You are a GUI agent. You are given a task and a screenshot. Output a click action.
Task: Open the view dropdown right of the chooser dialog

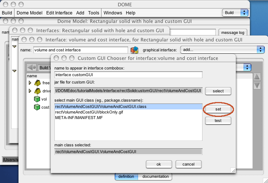coord(247,67)
